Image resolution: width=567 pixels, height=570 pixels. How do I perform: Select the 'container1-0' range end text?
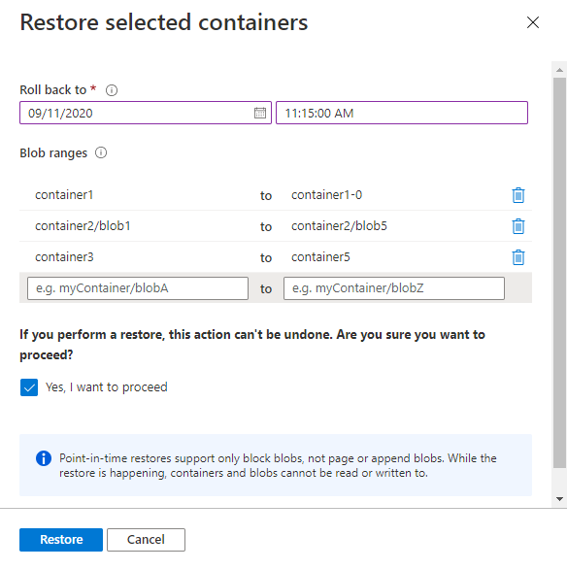[x=326, y=195]
